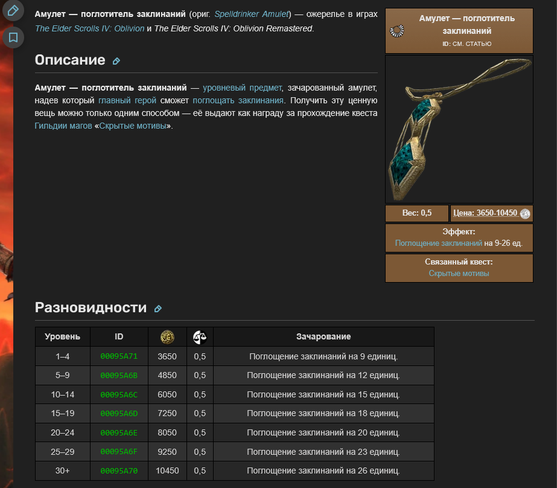
Task: Click the Разновидности heading
Action: 91,308
